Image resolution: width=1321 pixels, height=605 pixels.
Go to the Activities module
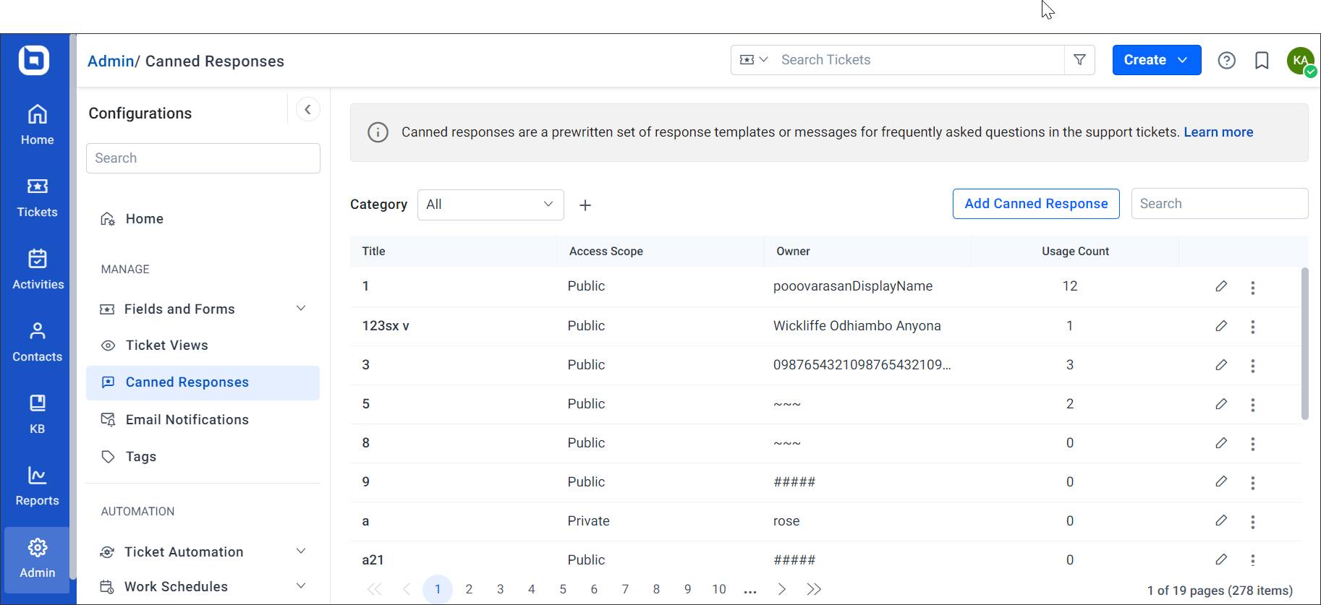37,270
